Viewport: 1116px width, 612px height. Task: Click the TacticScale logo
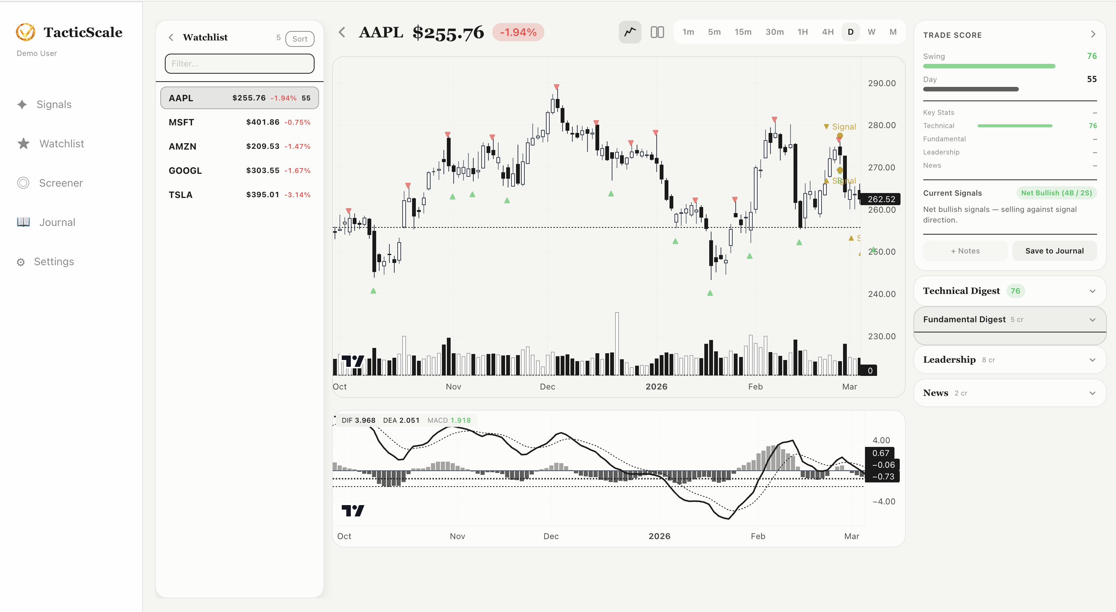point(26,32)
